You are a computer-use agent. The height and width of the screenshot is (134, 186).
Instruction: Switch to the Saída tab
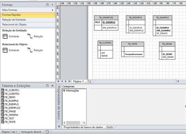coord(110,127)
